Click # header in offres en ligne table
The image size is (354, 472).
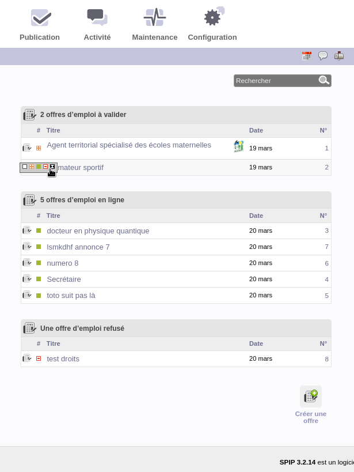click(x=39, y=216)
